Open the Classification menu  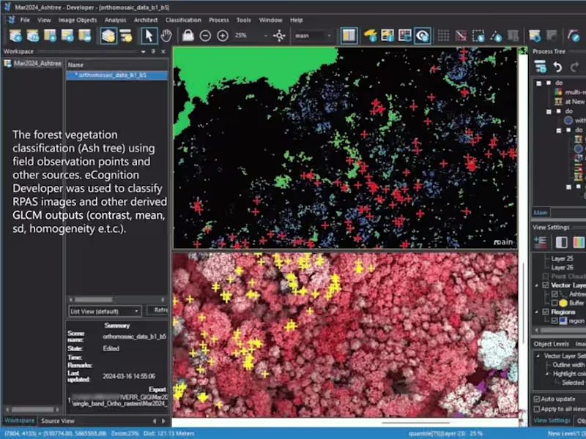pos(183,20)
